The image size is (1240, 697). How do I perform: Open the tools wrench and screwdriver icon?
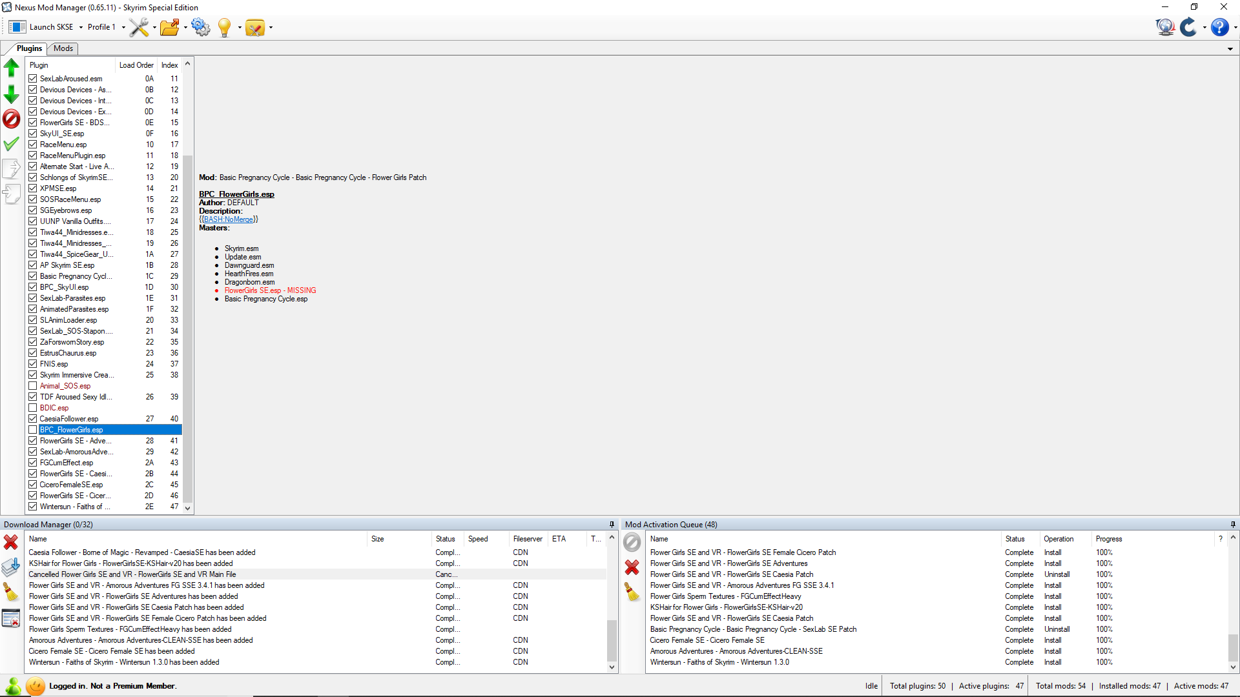click(x=138, y=27)
